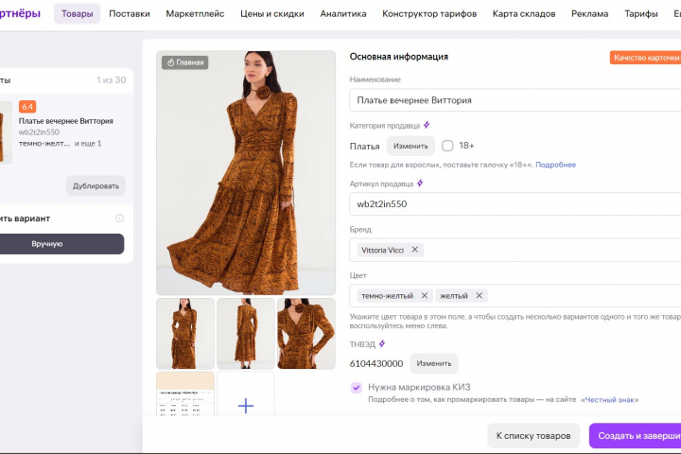Screen dimensions: 681x454
Task: Remove the желтый color tag
Action: tap(480, 296)
